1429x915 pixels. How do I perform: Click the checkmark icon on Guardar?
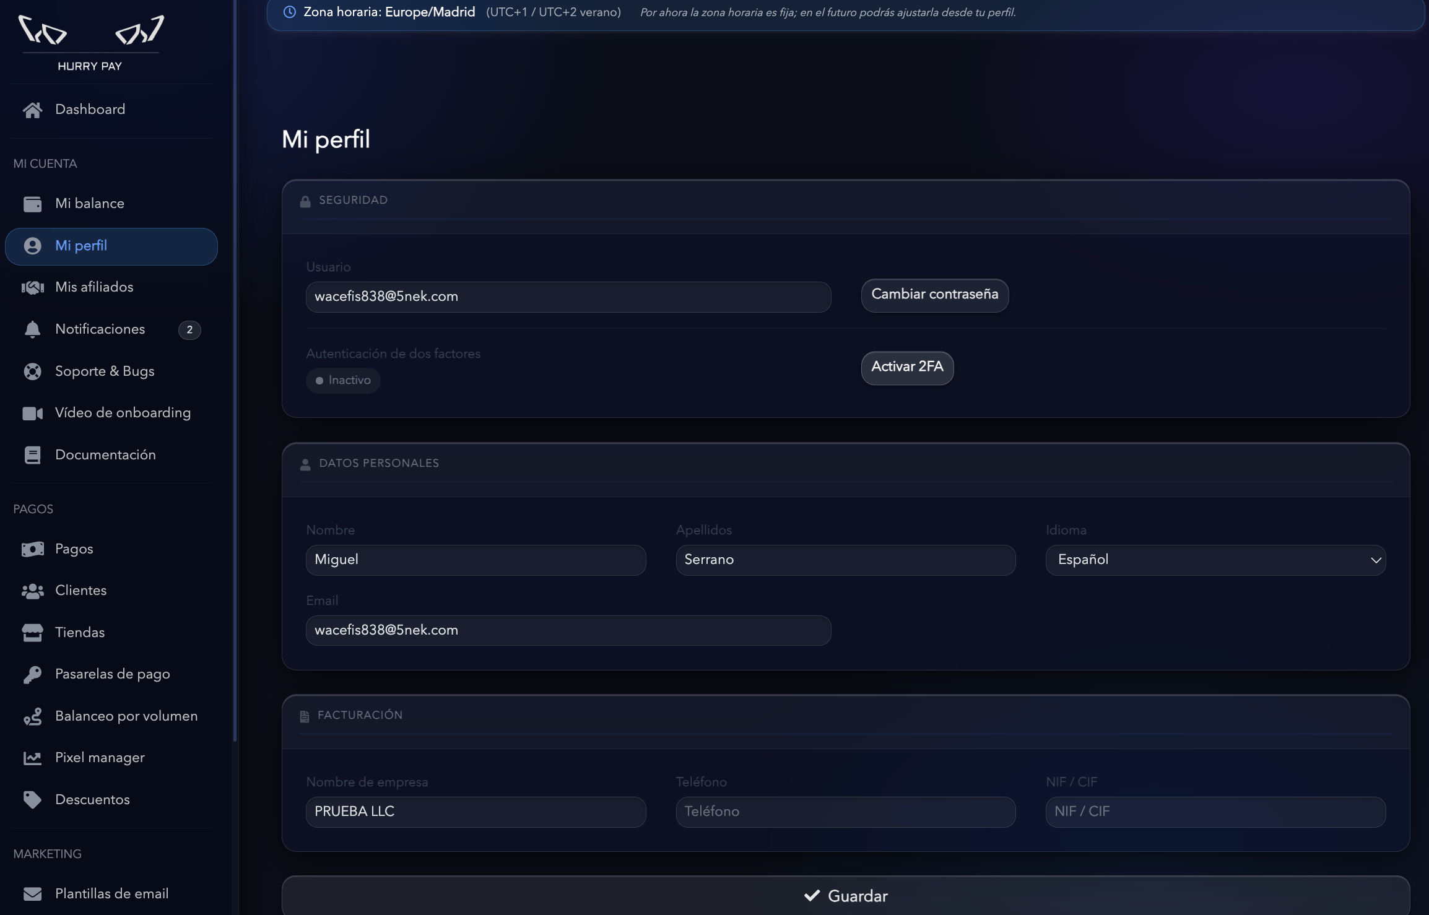(x=812, y=896)
